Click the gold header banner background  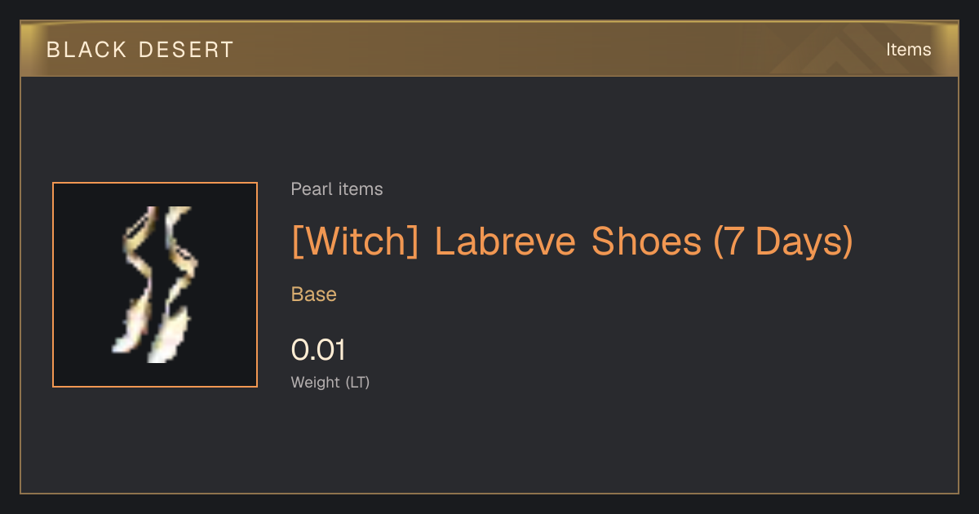489,49
